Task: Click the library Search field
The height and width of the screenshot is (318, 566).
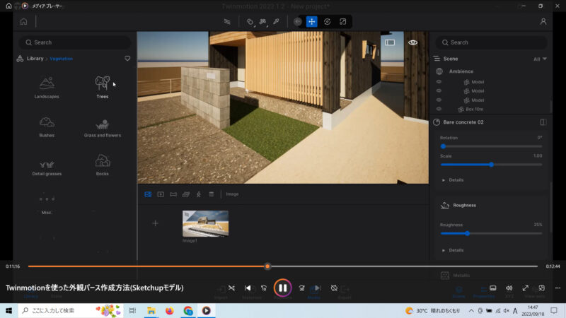Action: [75, 42]
